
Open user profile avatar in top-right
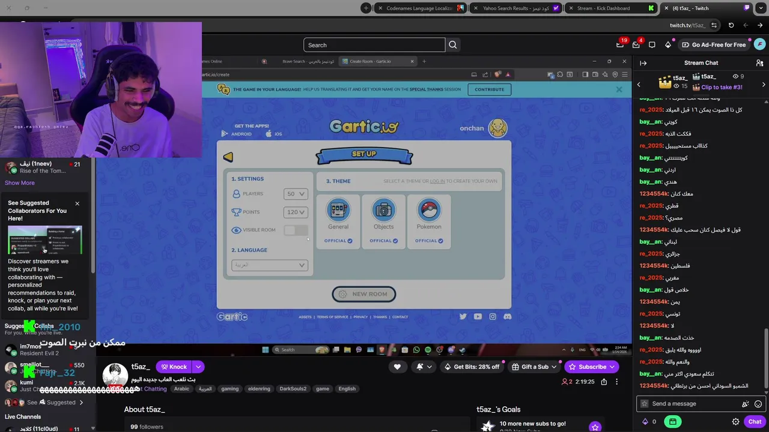760,45
